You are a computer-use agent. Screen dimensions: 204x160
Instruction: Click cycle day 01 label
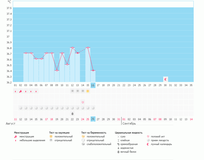pos(15,85)
